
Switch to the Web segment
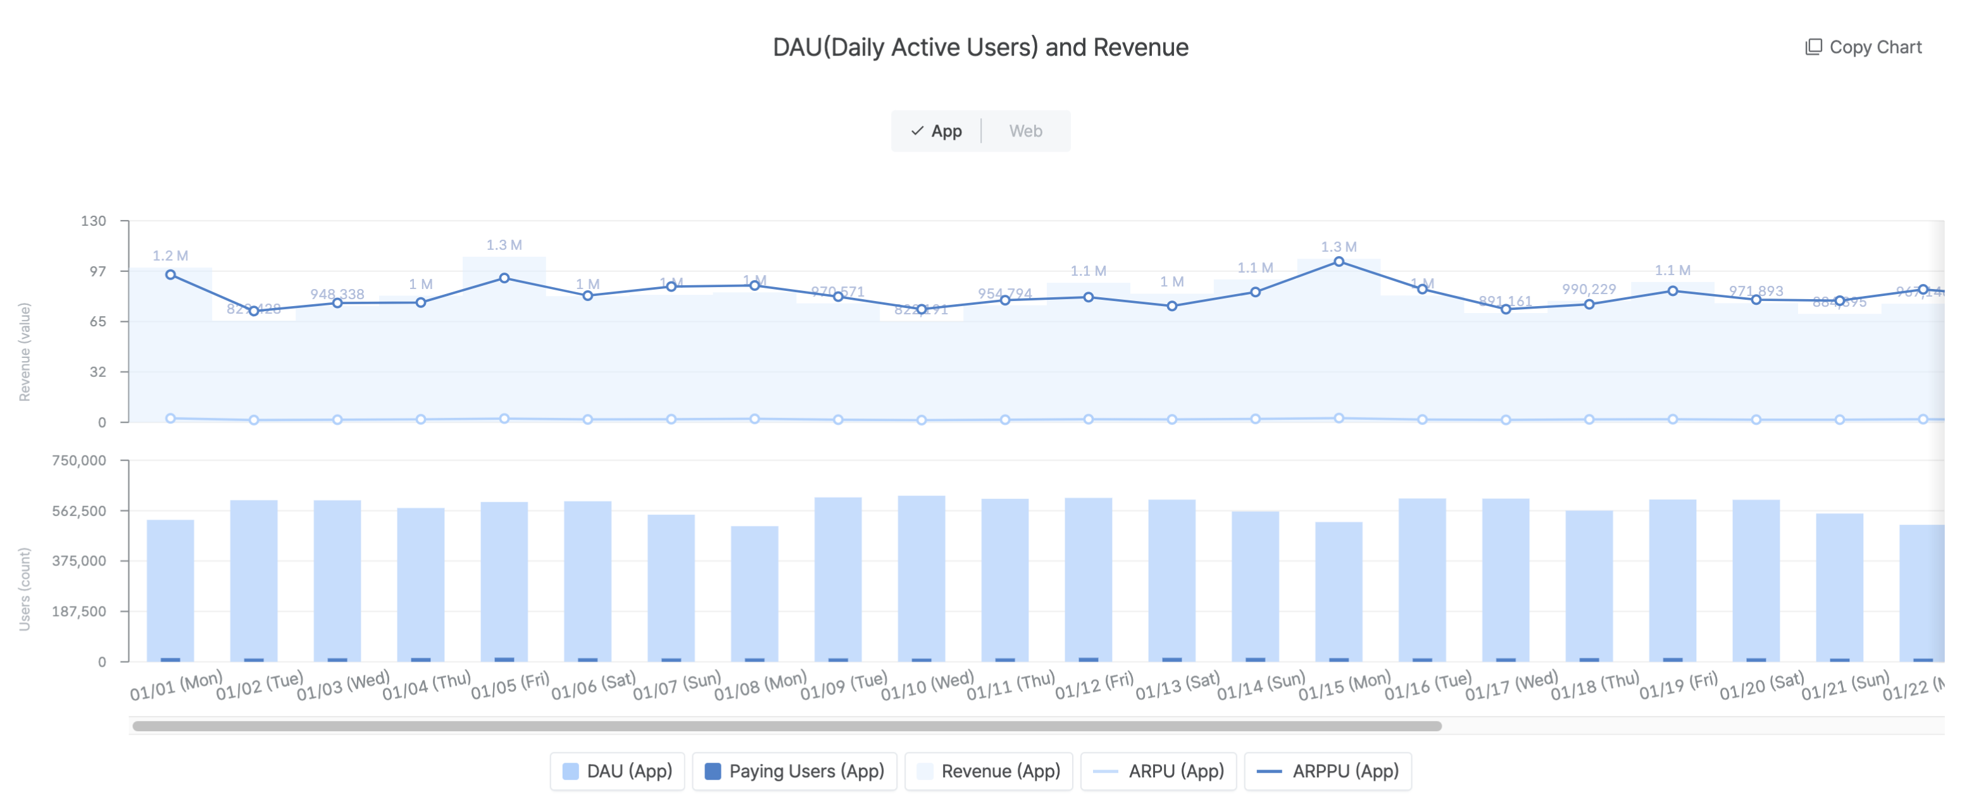1025,131
